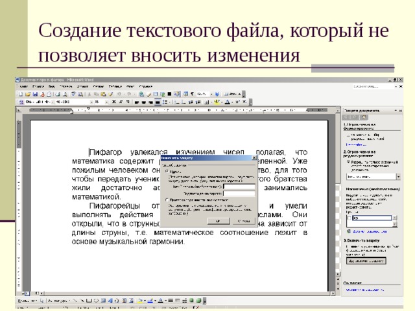Open the task pane title dropdown arrow

pos(396,111)
